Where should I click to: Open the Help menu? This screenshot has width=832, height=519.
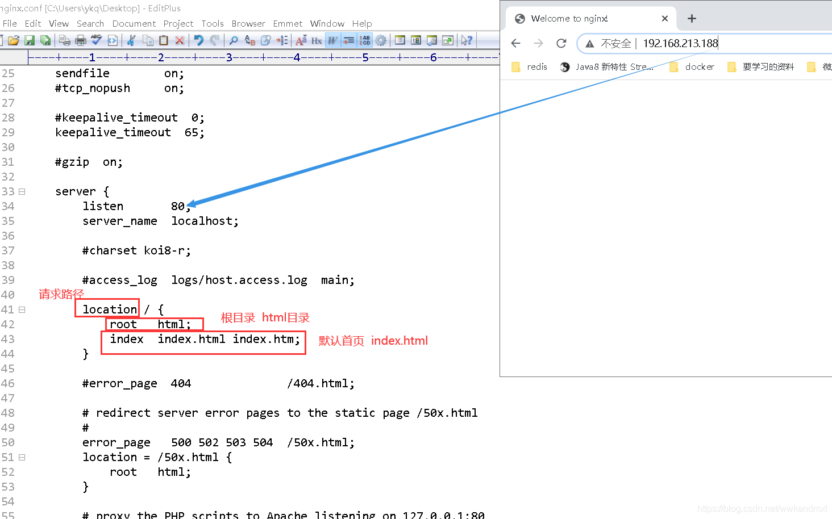tap(362, 23)
